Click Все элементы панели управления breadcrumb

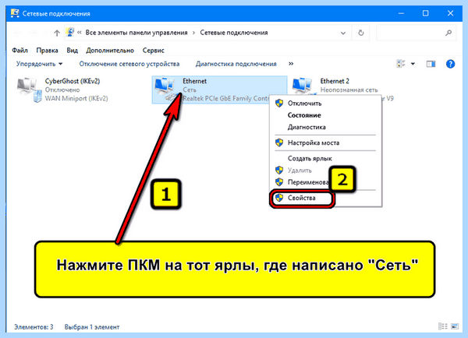point(136,33)
